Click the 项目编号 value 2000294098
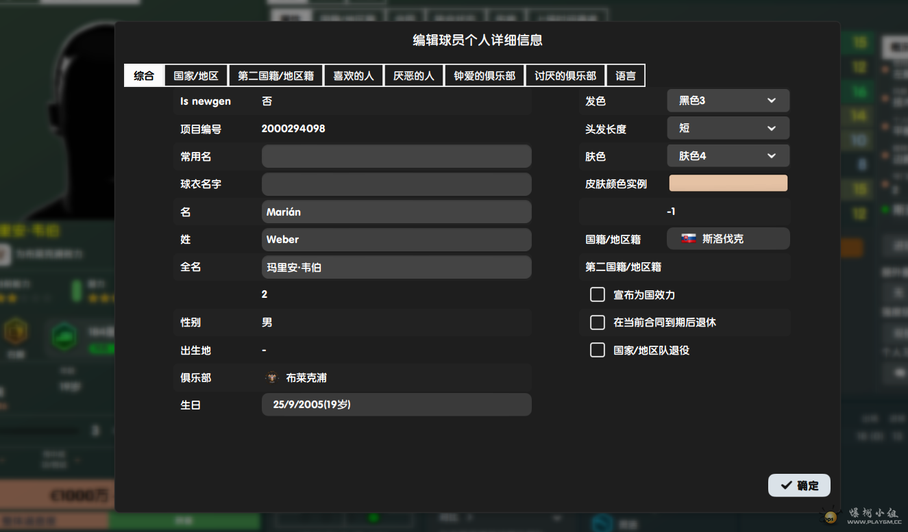 [293, 129]
